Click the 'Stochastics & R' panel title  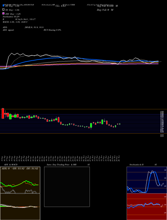[x=136, y=165]
